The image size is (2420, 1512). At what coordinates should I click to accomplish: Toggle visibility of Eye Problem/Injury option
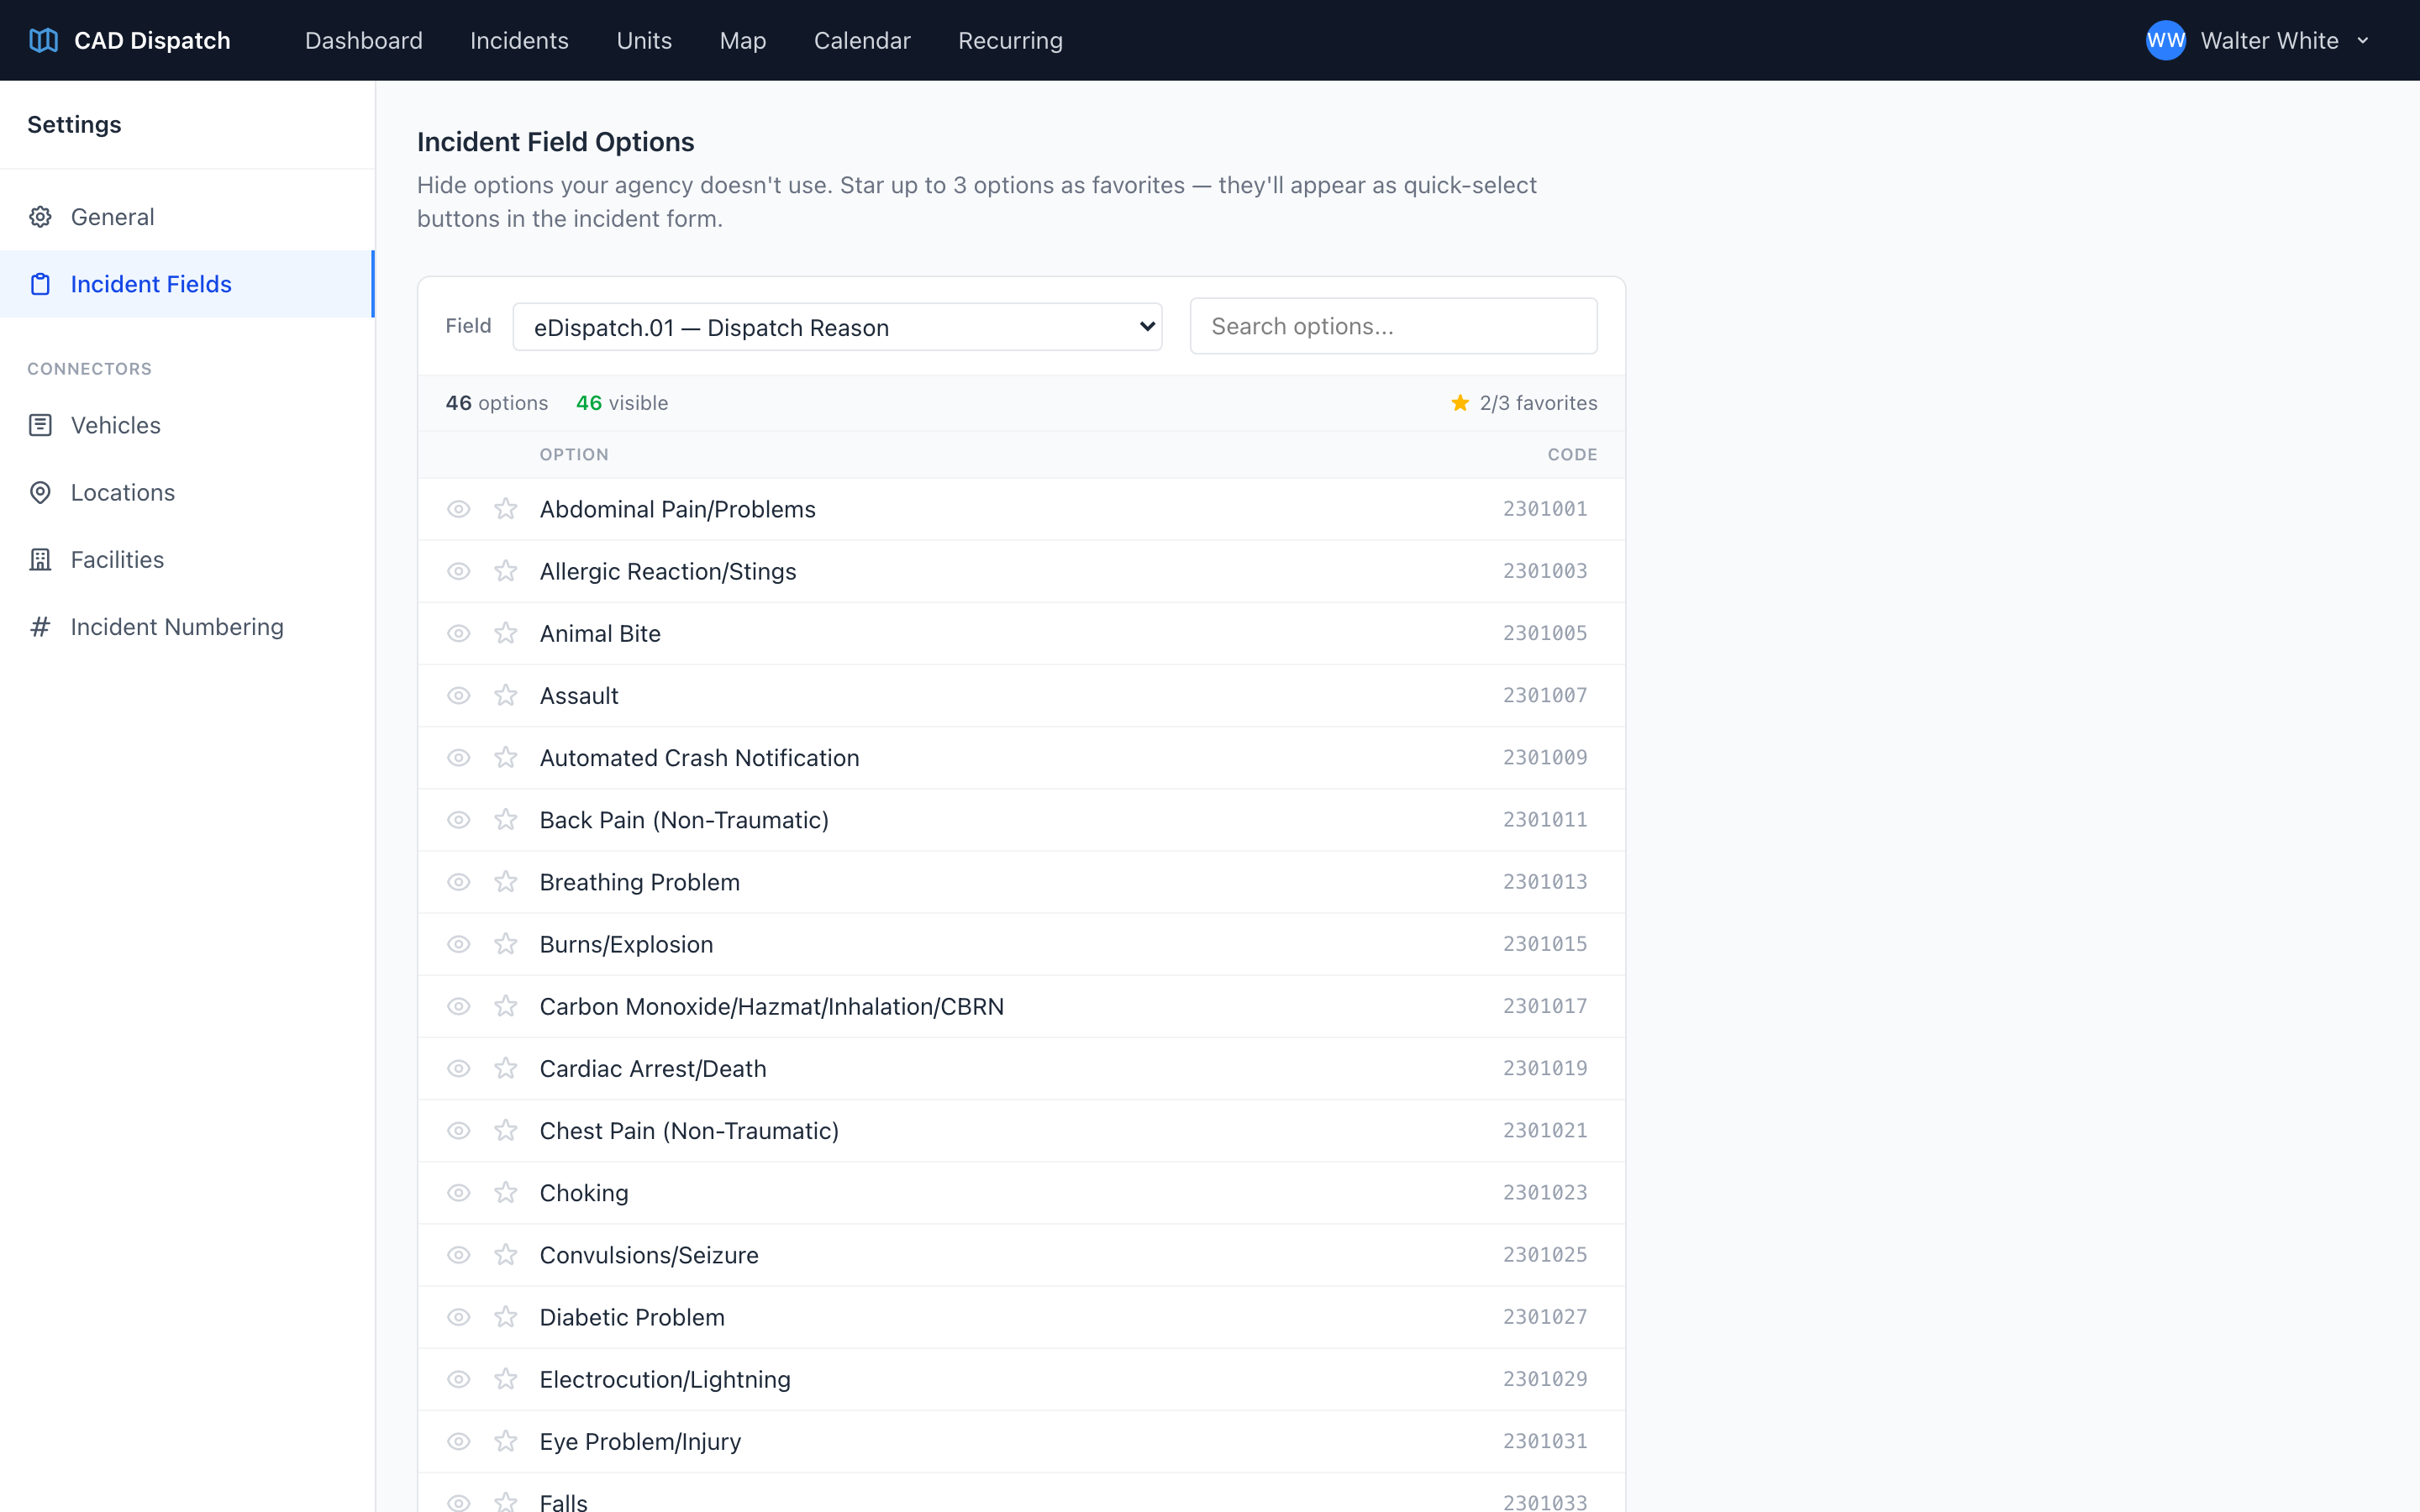point(459,1441)
